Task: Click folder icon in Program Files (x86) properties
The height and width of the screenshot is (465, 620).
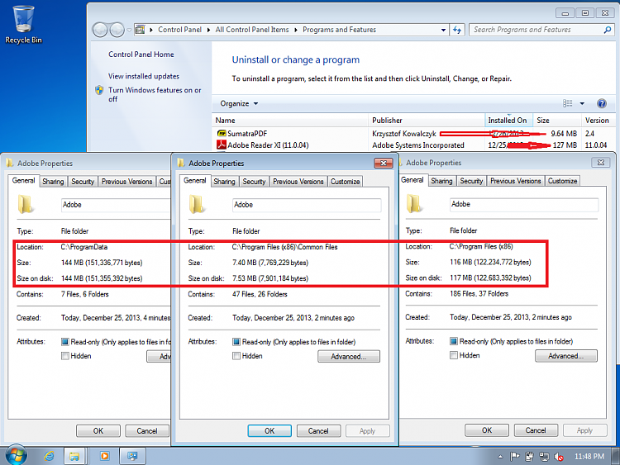Action: (413, 204)
